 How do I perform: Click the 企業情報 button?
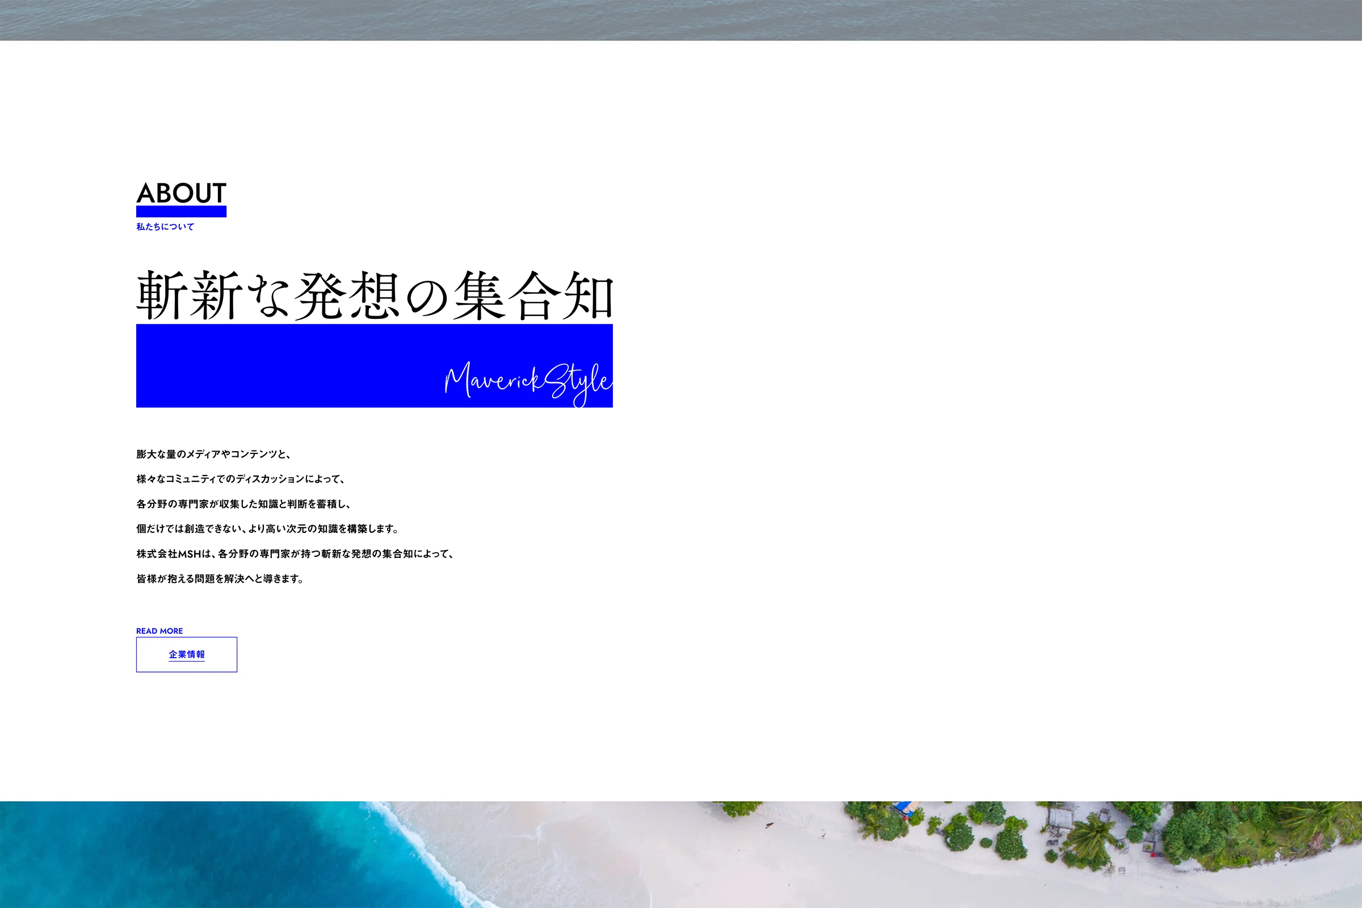coord(187,654)
